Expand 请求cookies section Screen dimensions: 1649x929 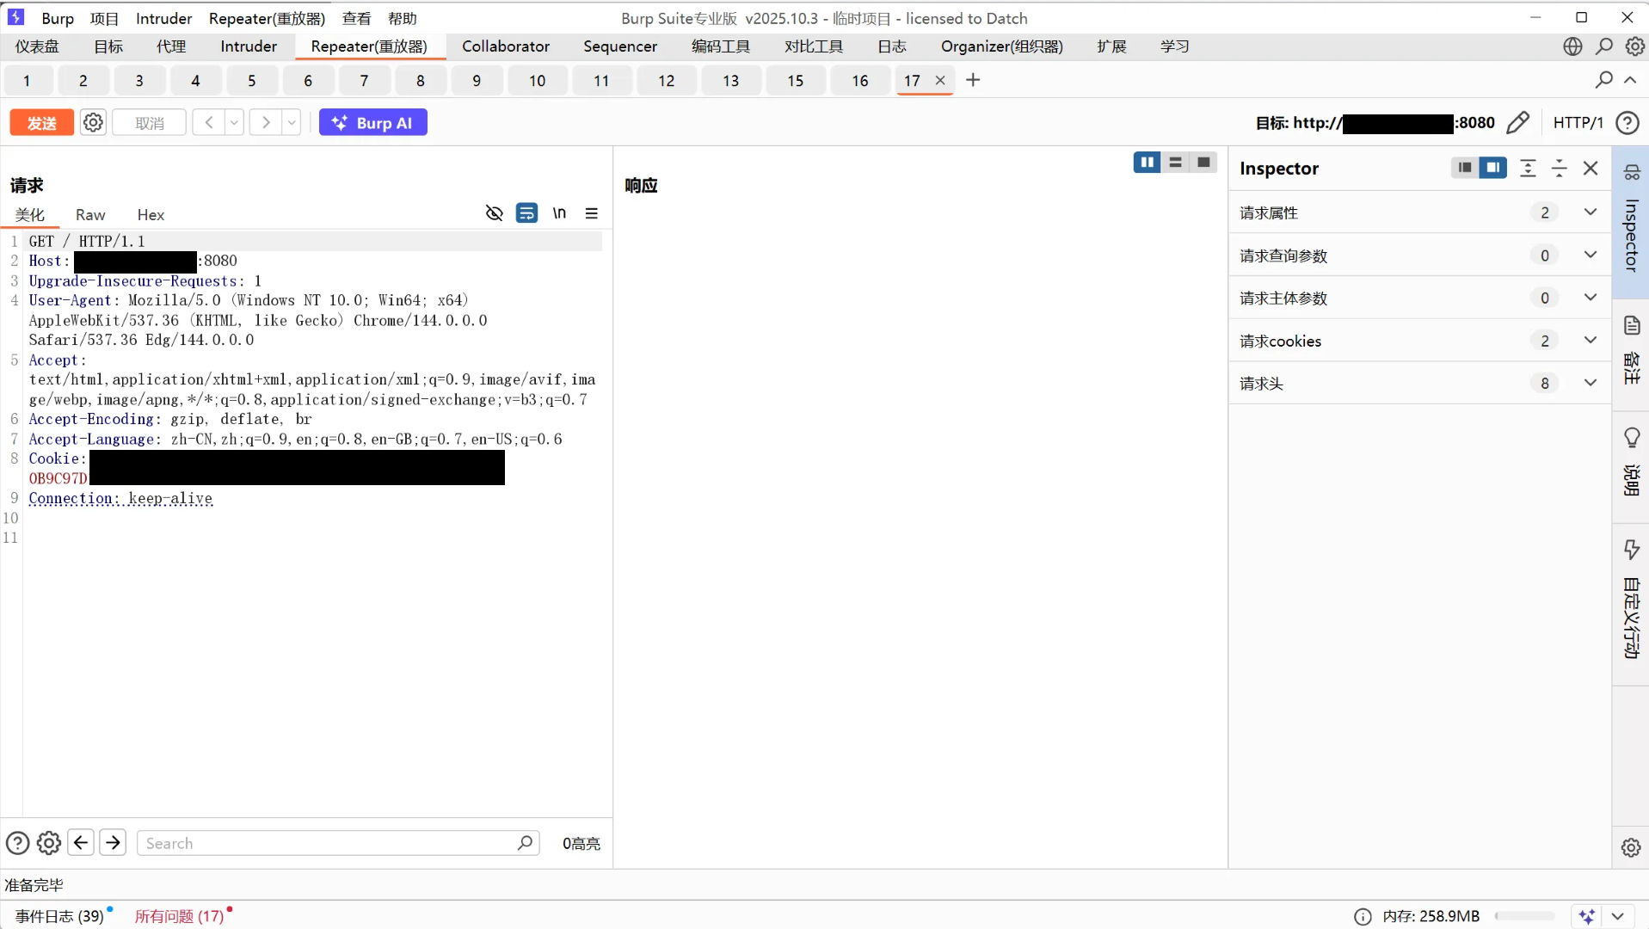pyautogui.click(x=1419, y=341)
